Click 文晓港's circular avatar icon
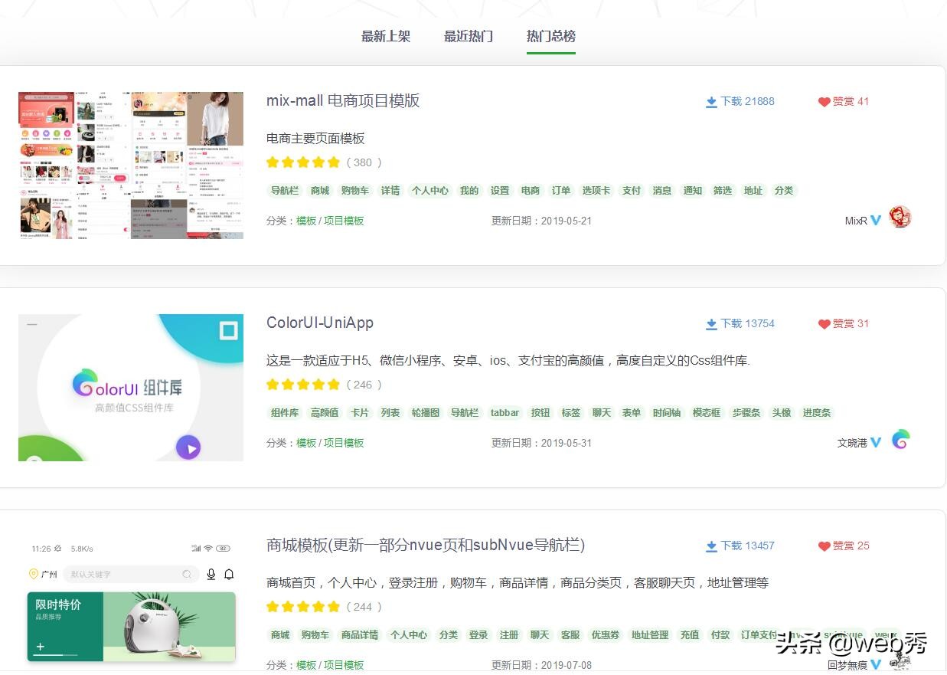 coord(900,439)
